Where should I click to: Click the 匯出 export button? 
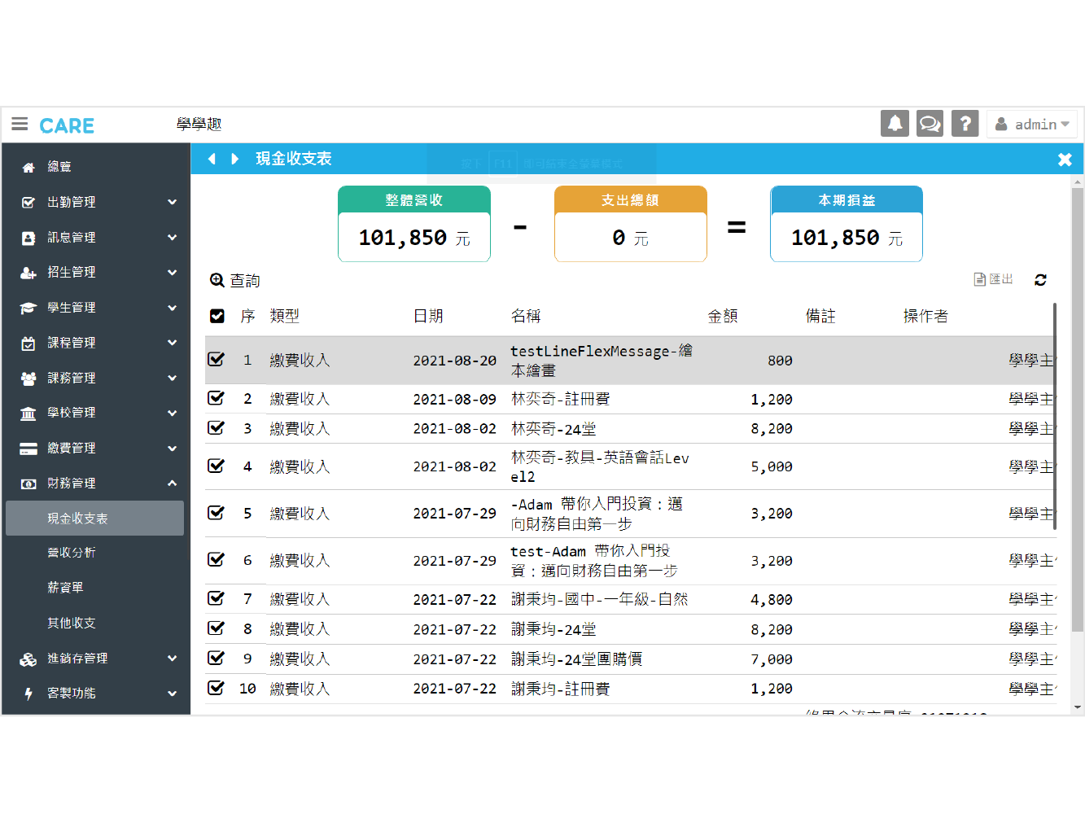(994, 279)
